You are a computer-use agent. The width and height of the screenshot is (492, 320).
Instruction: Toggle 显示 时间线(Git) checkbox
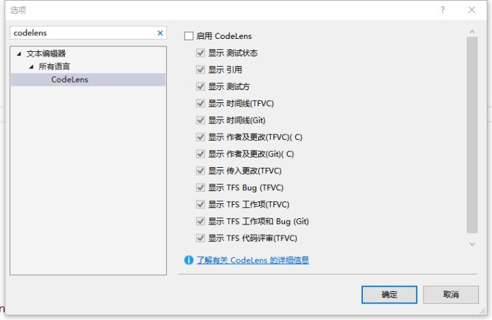[x=200, y=120]
